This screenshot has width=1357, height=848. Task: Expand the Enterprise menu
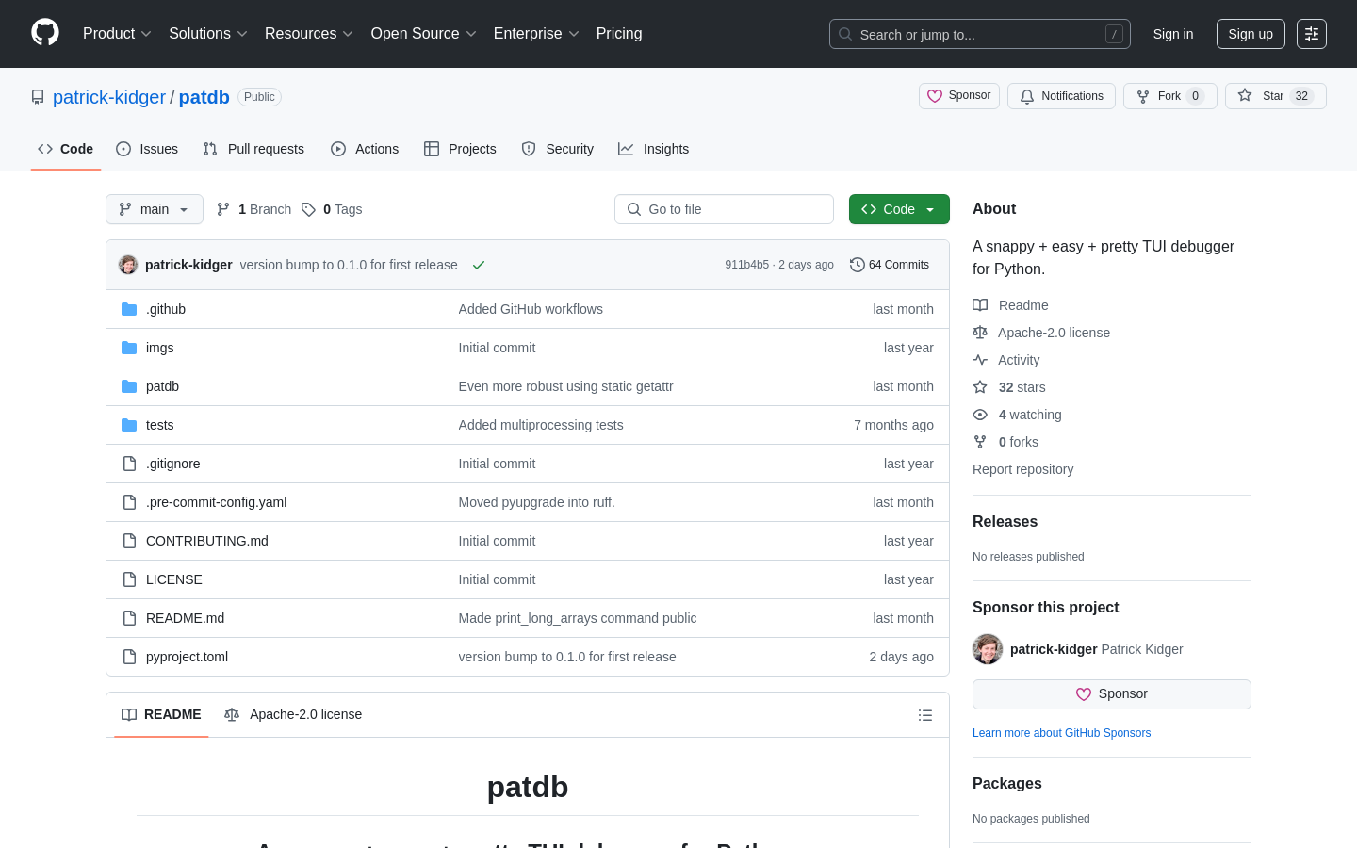pyautogui.click(x=536, y=34)
